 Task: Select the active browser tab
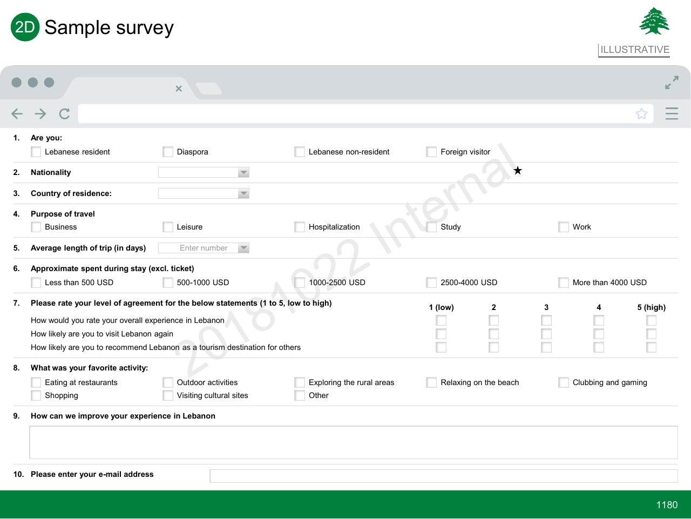pos(125,88)
